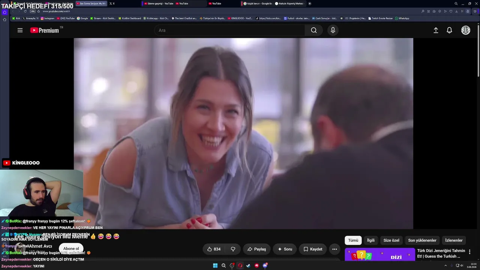Image resolution: width=480 pixels, height=270 pixels.
Task: Like the video showing 834 likes
Action: coord(214,249)
